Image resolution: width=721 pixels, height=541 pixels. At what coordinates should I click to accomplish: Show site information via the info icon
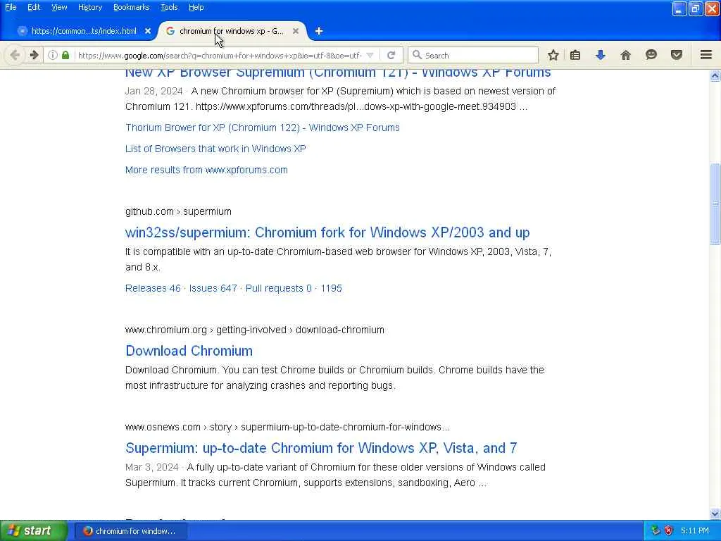[x=53, y=55]
